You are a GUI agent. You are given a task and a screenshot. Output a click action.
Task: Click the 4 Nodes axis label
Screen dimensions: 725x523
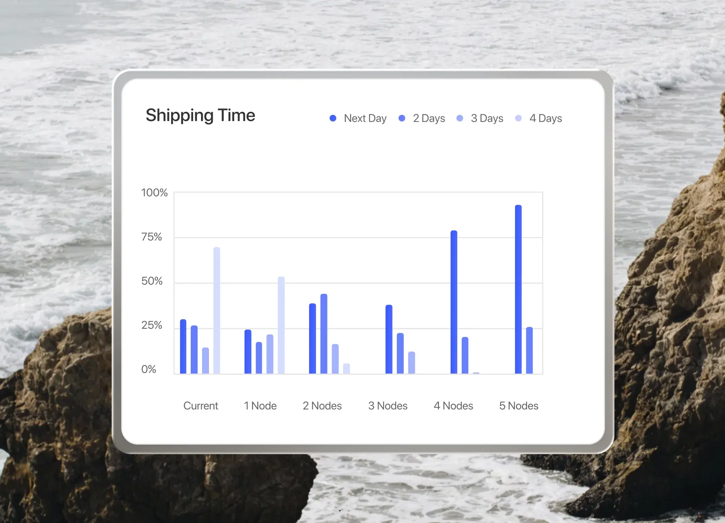(x=453, y=406)
